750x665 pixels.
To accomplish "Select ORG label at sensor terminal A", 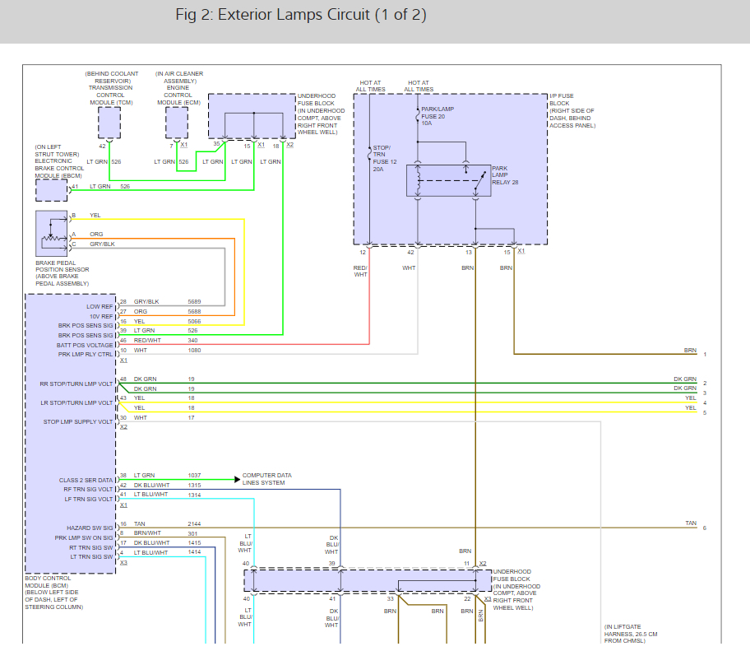I will click(x=96, y=234).
